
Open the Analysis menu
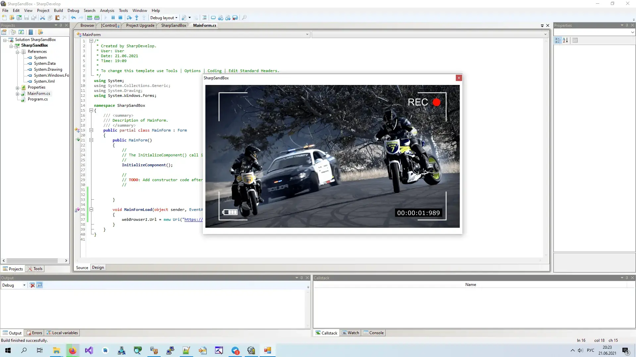(107, 11)
